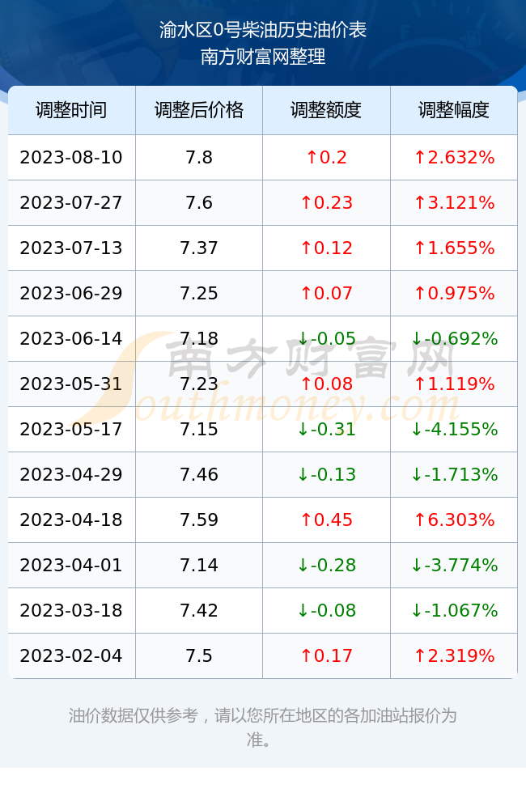
Task: Click the ↓-4.155% percentage cell
Action: 454,430
